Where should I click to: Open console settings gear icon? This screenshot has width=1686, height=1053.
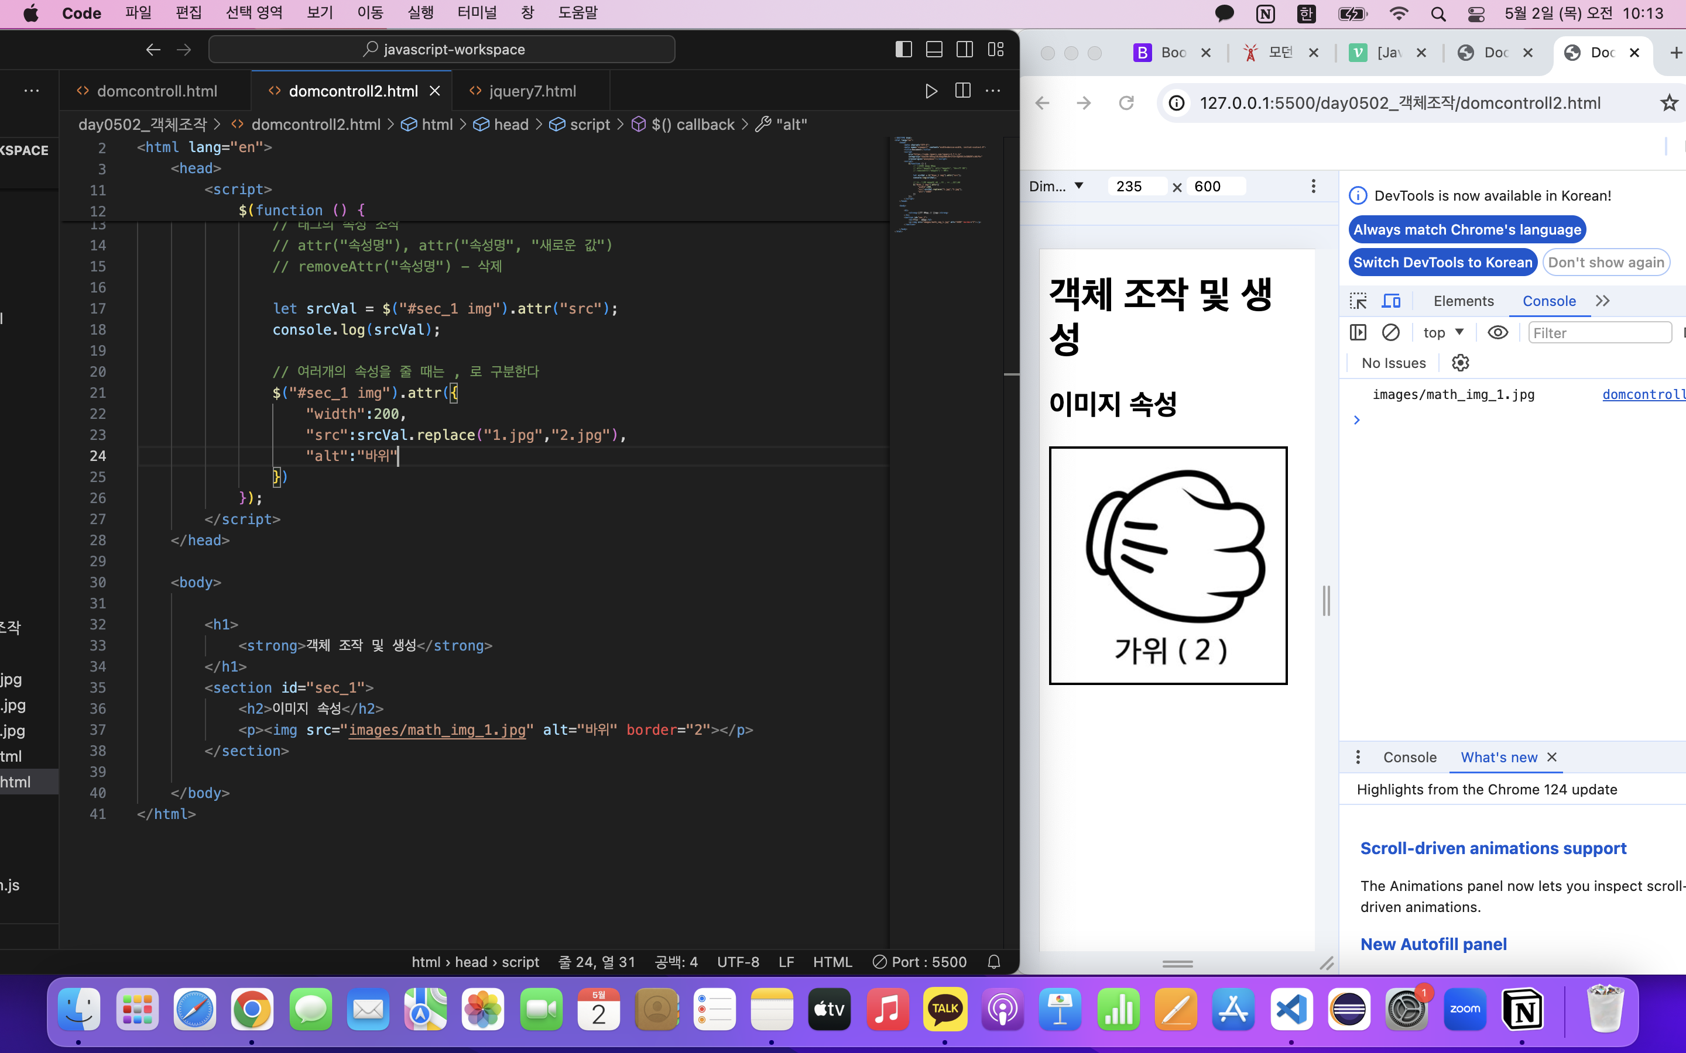(1460, 363)
